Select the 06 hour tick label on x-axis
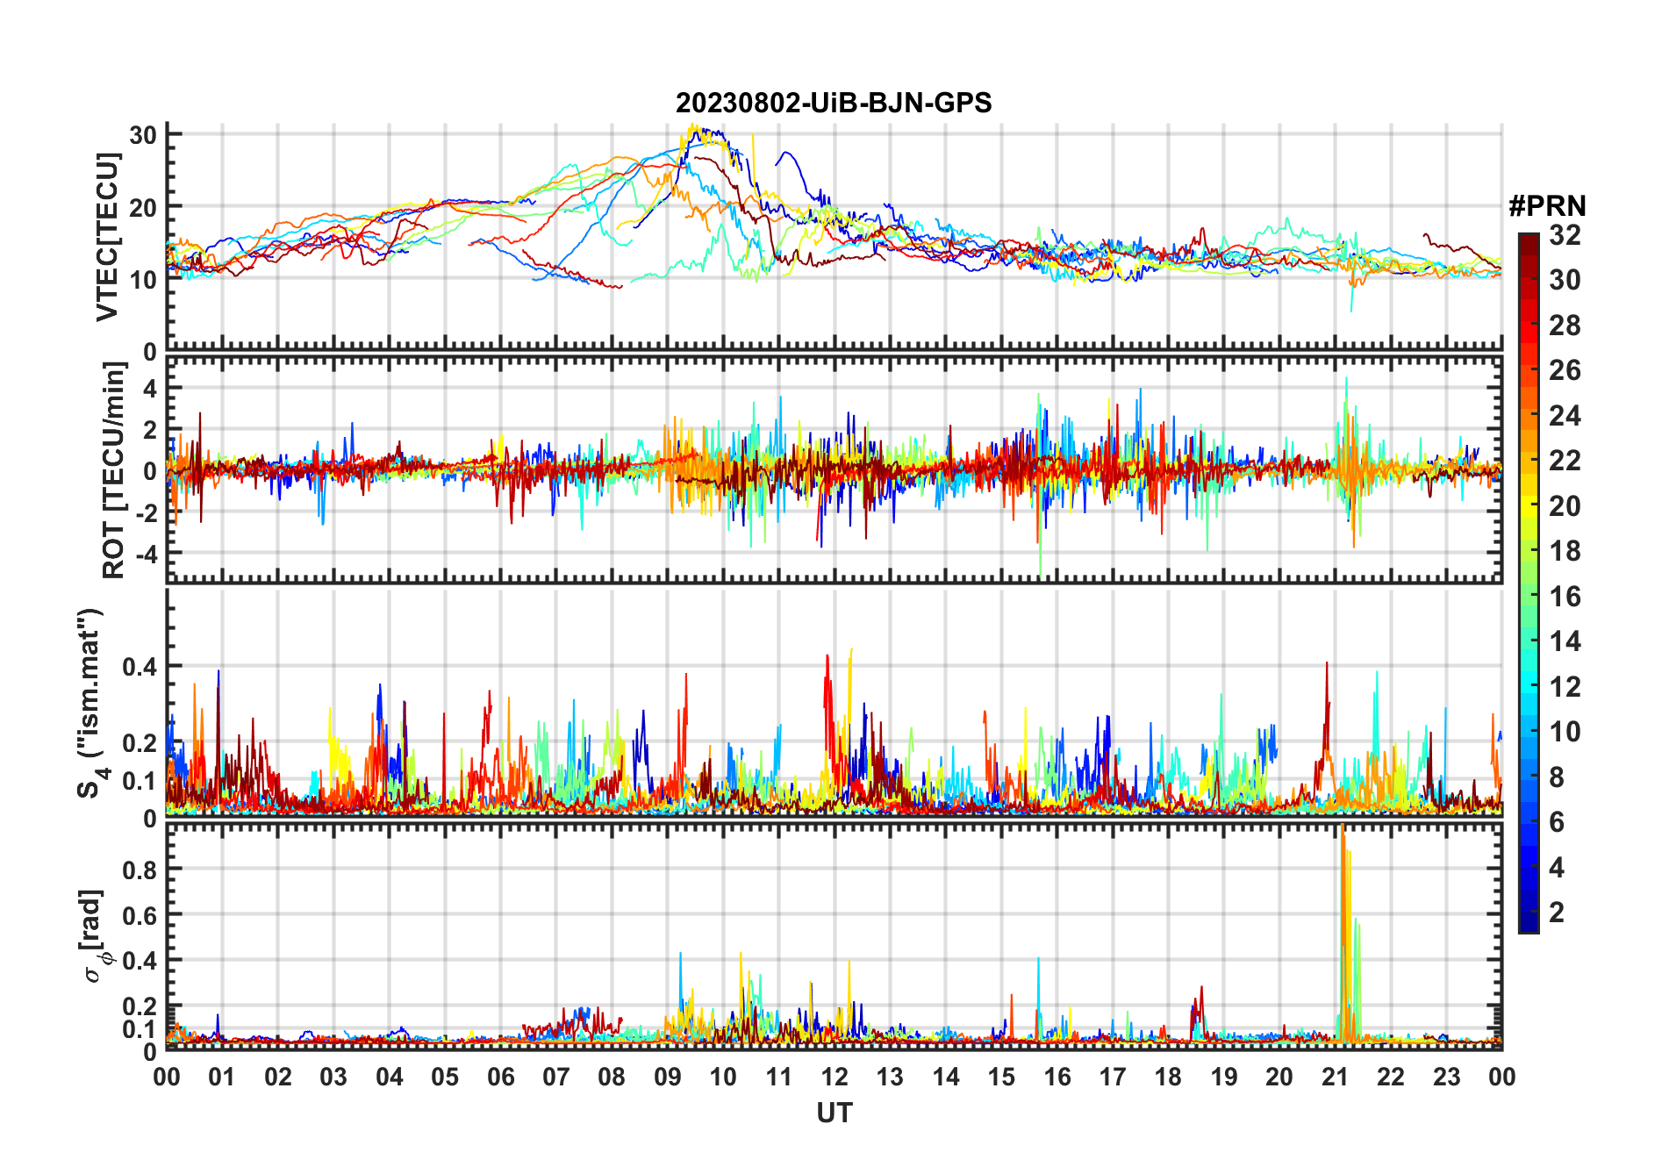 [x=500, y=1077]
